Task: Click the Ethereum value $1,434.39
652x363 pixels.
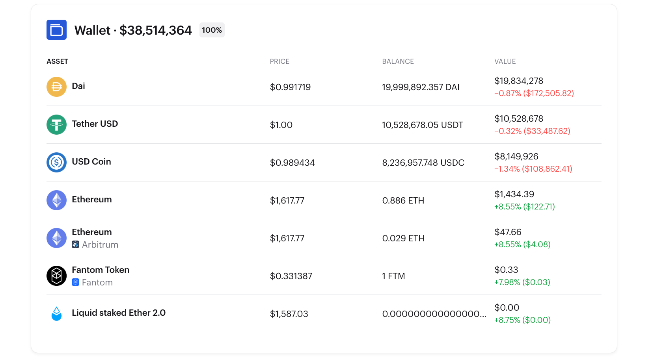Action: point(514,194)
